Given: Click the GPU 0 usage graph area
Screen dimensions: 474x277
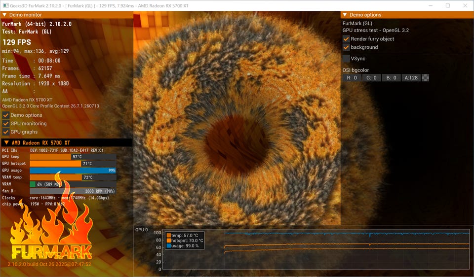Looking at the screenshot, I should pos(316,250).
